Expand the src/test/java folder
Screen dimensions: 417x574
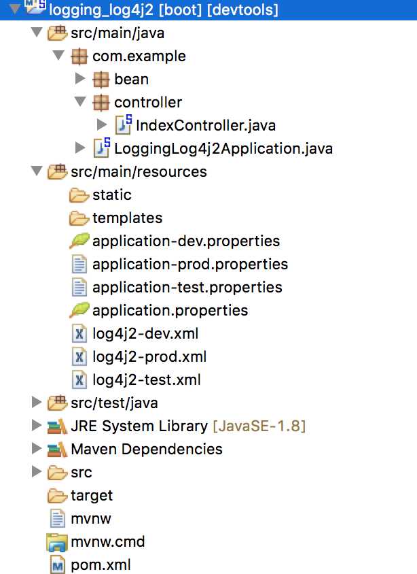coord(37,402)
